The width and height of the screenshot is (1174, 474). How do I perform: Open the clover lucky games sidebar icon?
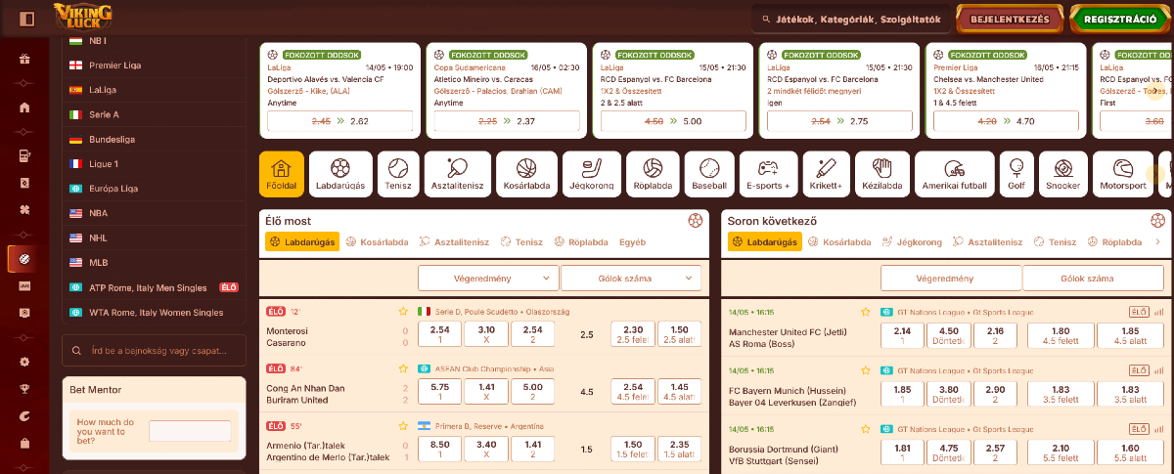pyautogui.click(x=24, y=210)
